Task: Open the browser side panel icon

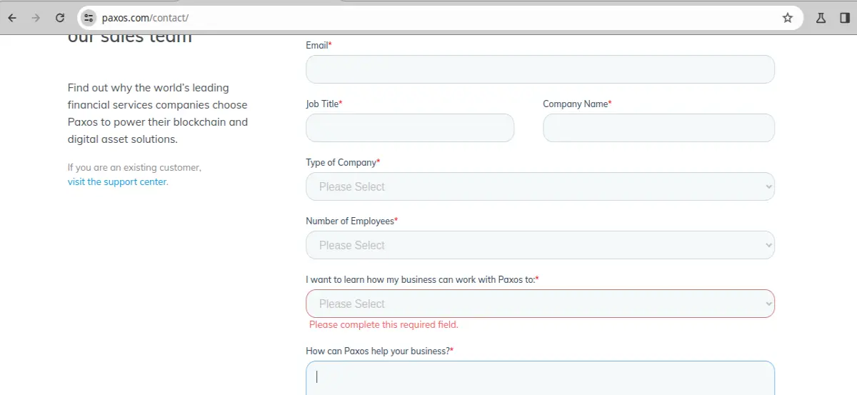Action: click(844, 18)
